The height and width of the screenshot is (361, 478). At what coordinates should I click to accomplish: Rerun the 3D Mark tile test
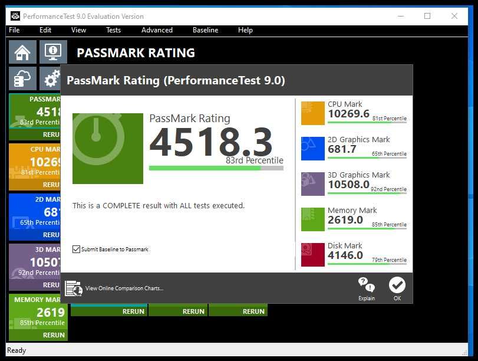[x=35, y=285]
